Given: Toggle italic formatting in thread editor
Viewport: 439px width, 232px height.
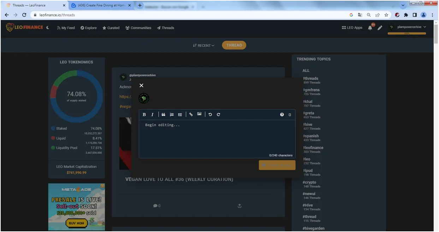Looking at the screenshot, I should 152,115.
